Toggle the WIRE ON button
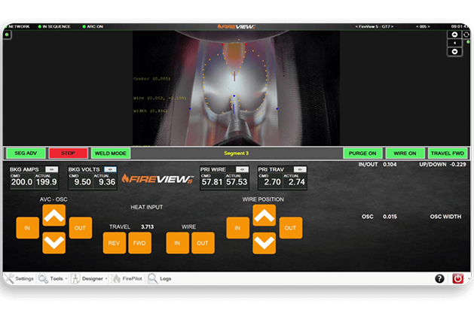 pyautogui.click(x=405, y=153)
